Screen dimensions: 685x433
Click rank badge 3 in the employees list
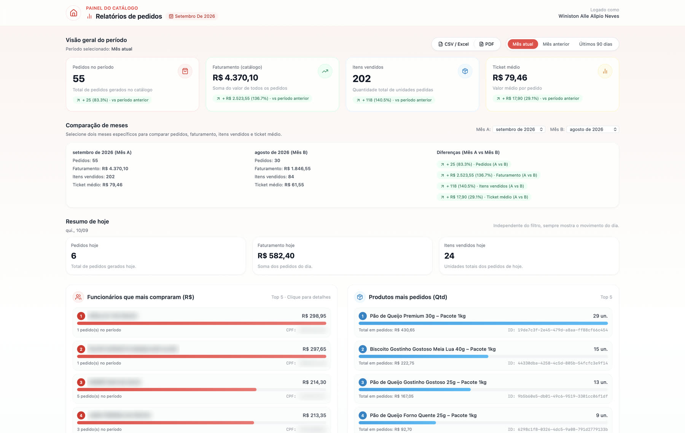[81, 382]
